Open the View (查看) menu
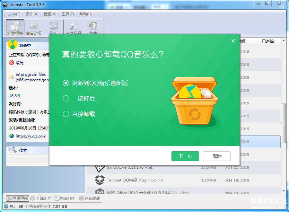This screenshot has width=289, height=212. [x=50, y=14]
